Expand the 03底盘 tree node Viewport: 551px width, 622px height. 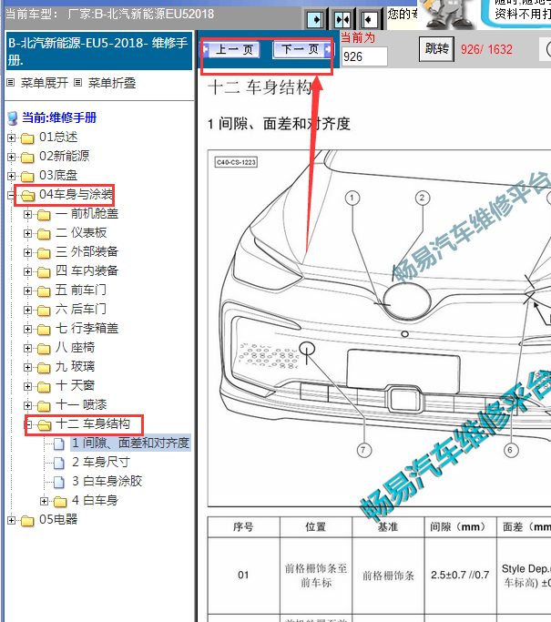click(12, 176)
